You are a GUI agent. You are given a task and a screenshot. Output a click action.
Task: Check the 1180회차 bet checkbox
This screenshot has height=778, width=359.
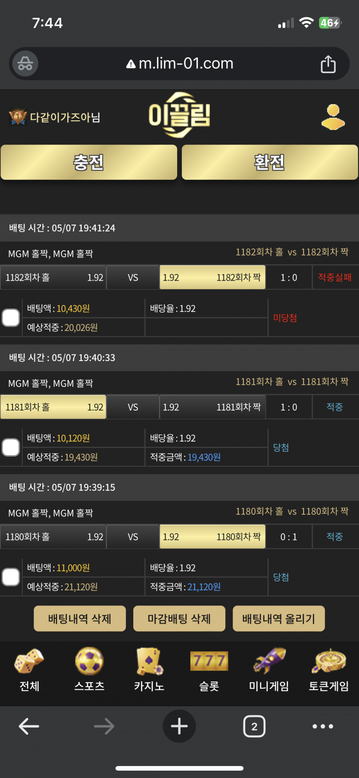coord(11,577)
